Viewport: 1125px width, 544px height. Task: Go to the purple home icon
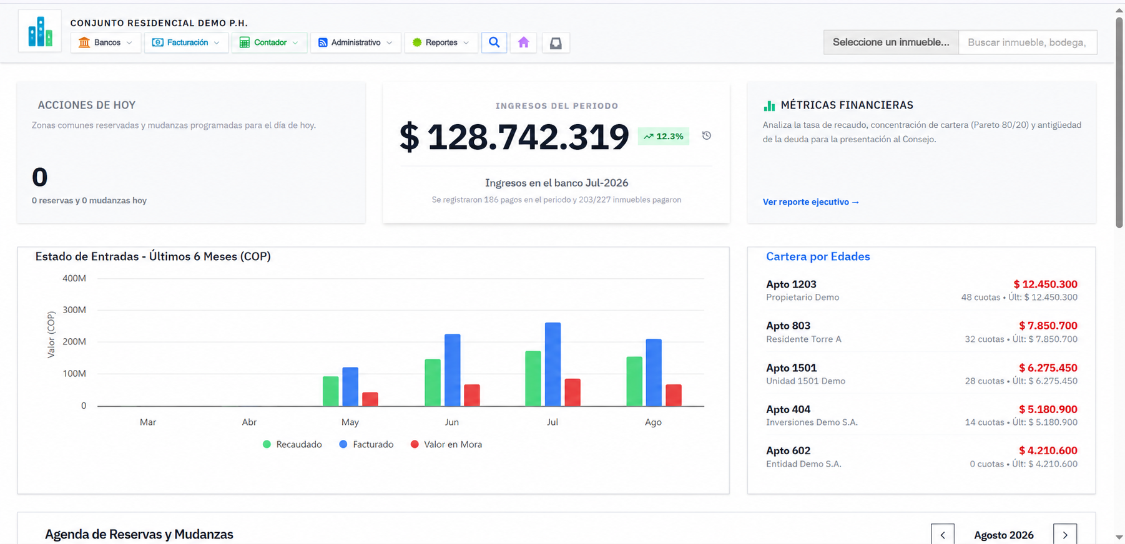(523, 42)
